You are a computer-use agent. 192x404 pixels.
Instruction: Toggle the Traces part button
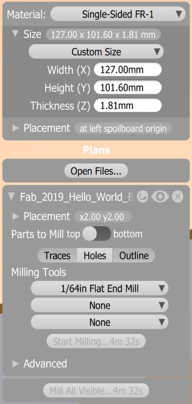(57, 256)
